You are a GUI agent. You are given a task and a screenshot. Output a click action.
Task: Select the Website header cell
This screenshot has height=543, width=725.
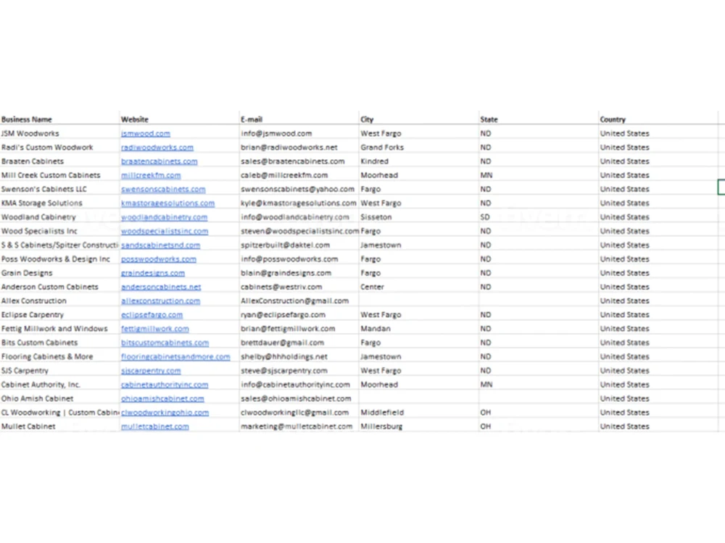(x=179, y=119)
